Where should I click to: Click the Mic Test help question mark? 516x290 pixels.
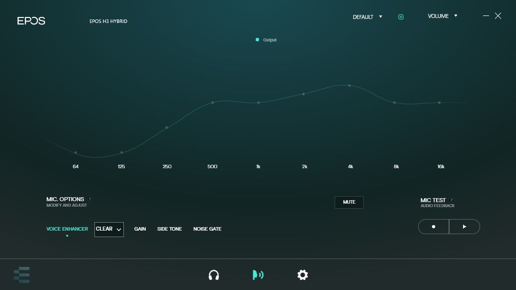point(452,200)
